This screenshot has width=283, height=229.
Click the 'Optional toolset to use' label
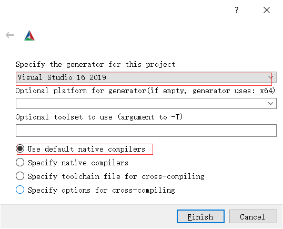[x=99, y=117]
